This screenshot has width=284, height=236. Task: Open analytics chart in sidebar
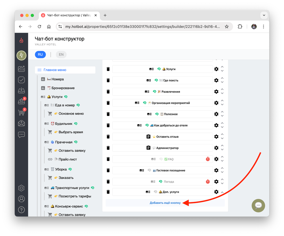(21, 69)
